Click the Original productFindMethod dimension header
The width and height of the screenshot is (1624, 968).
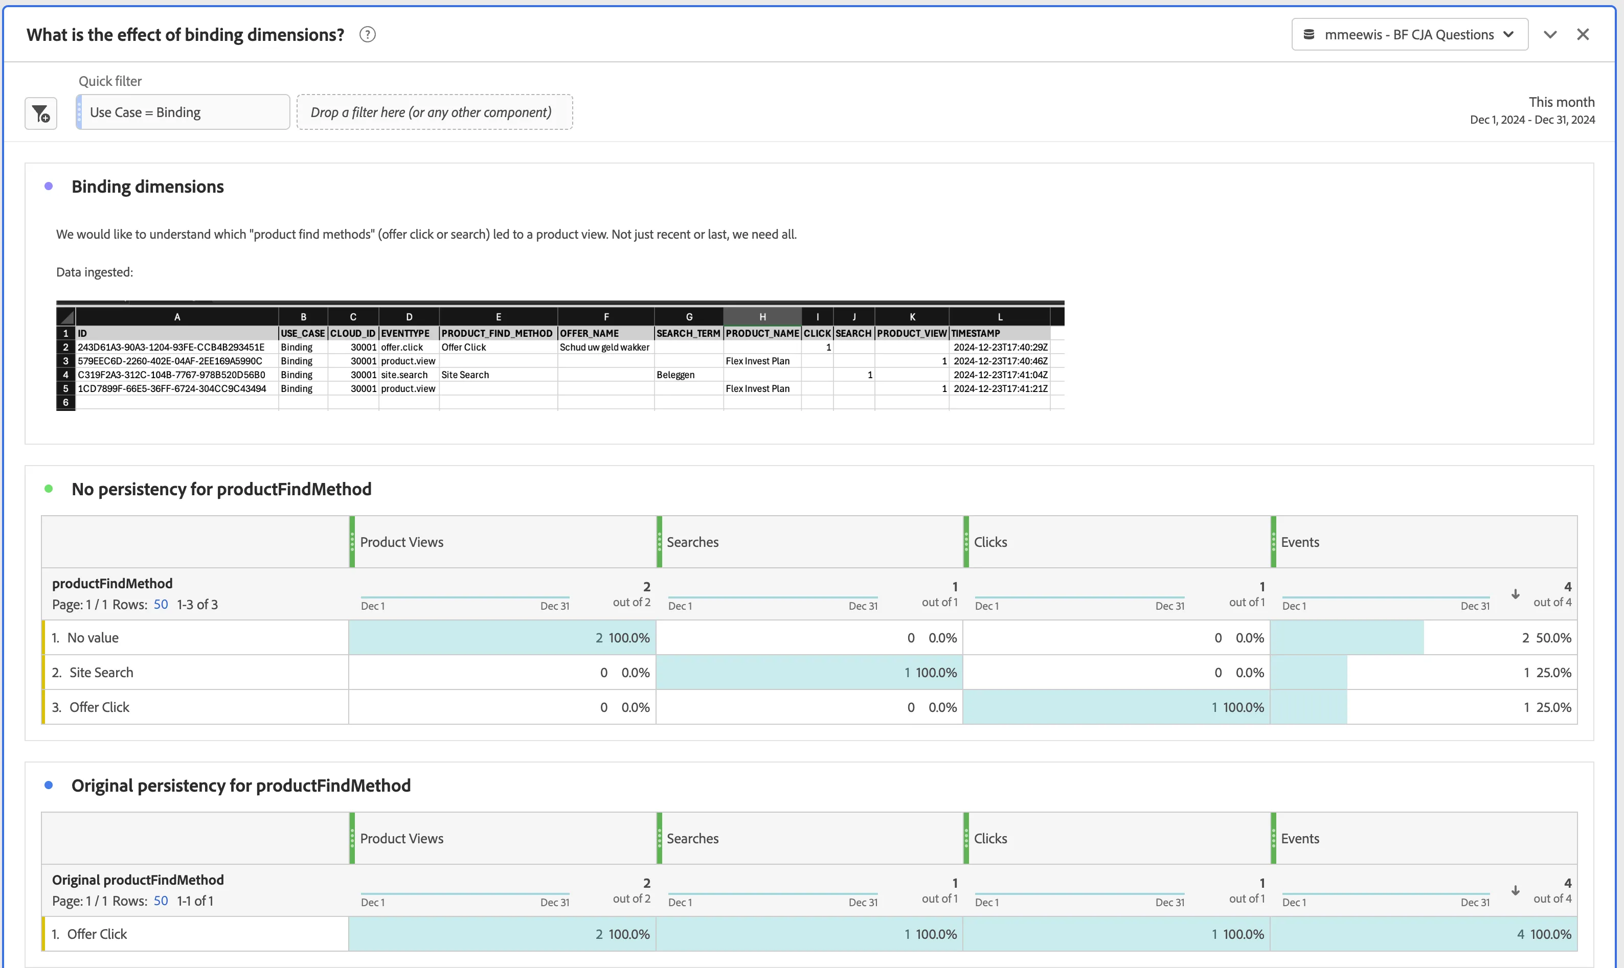[x=138, y=880]
